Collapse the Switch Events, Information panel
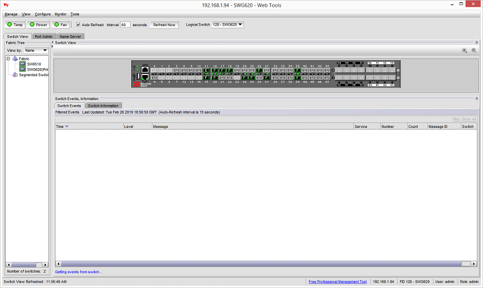This screenshot has width=483, height=288. (477, 99)
